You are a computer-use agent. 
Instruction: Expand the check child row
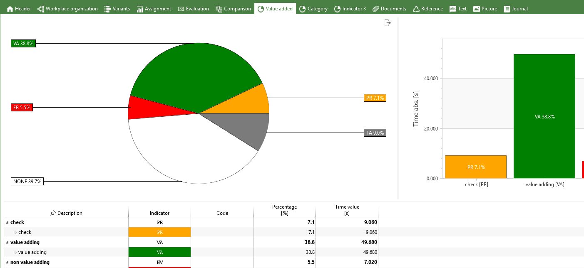point(15,232)
